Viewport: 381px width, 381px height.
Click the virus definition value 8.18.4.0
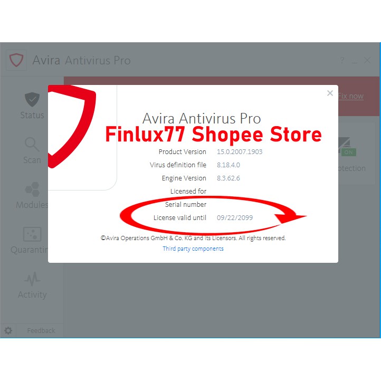click(x=228, y=165)
